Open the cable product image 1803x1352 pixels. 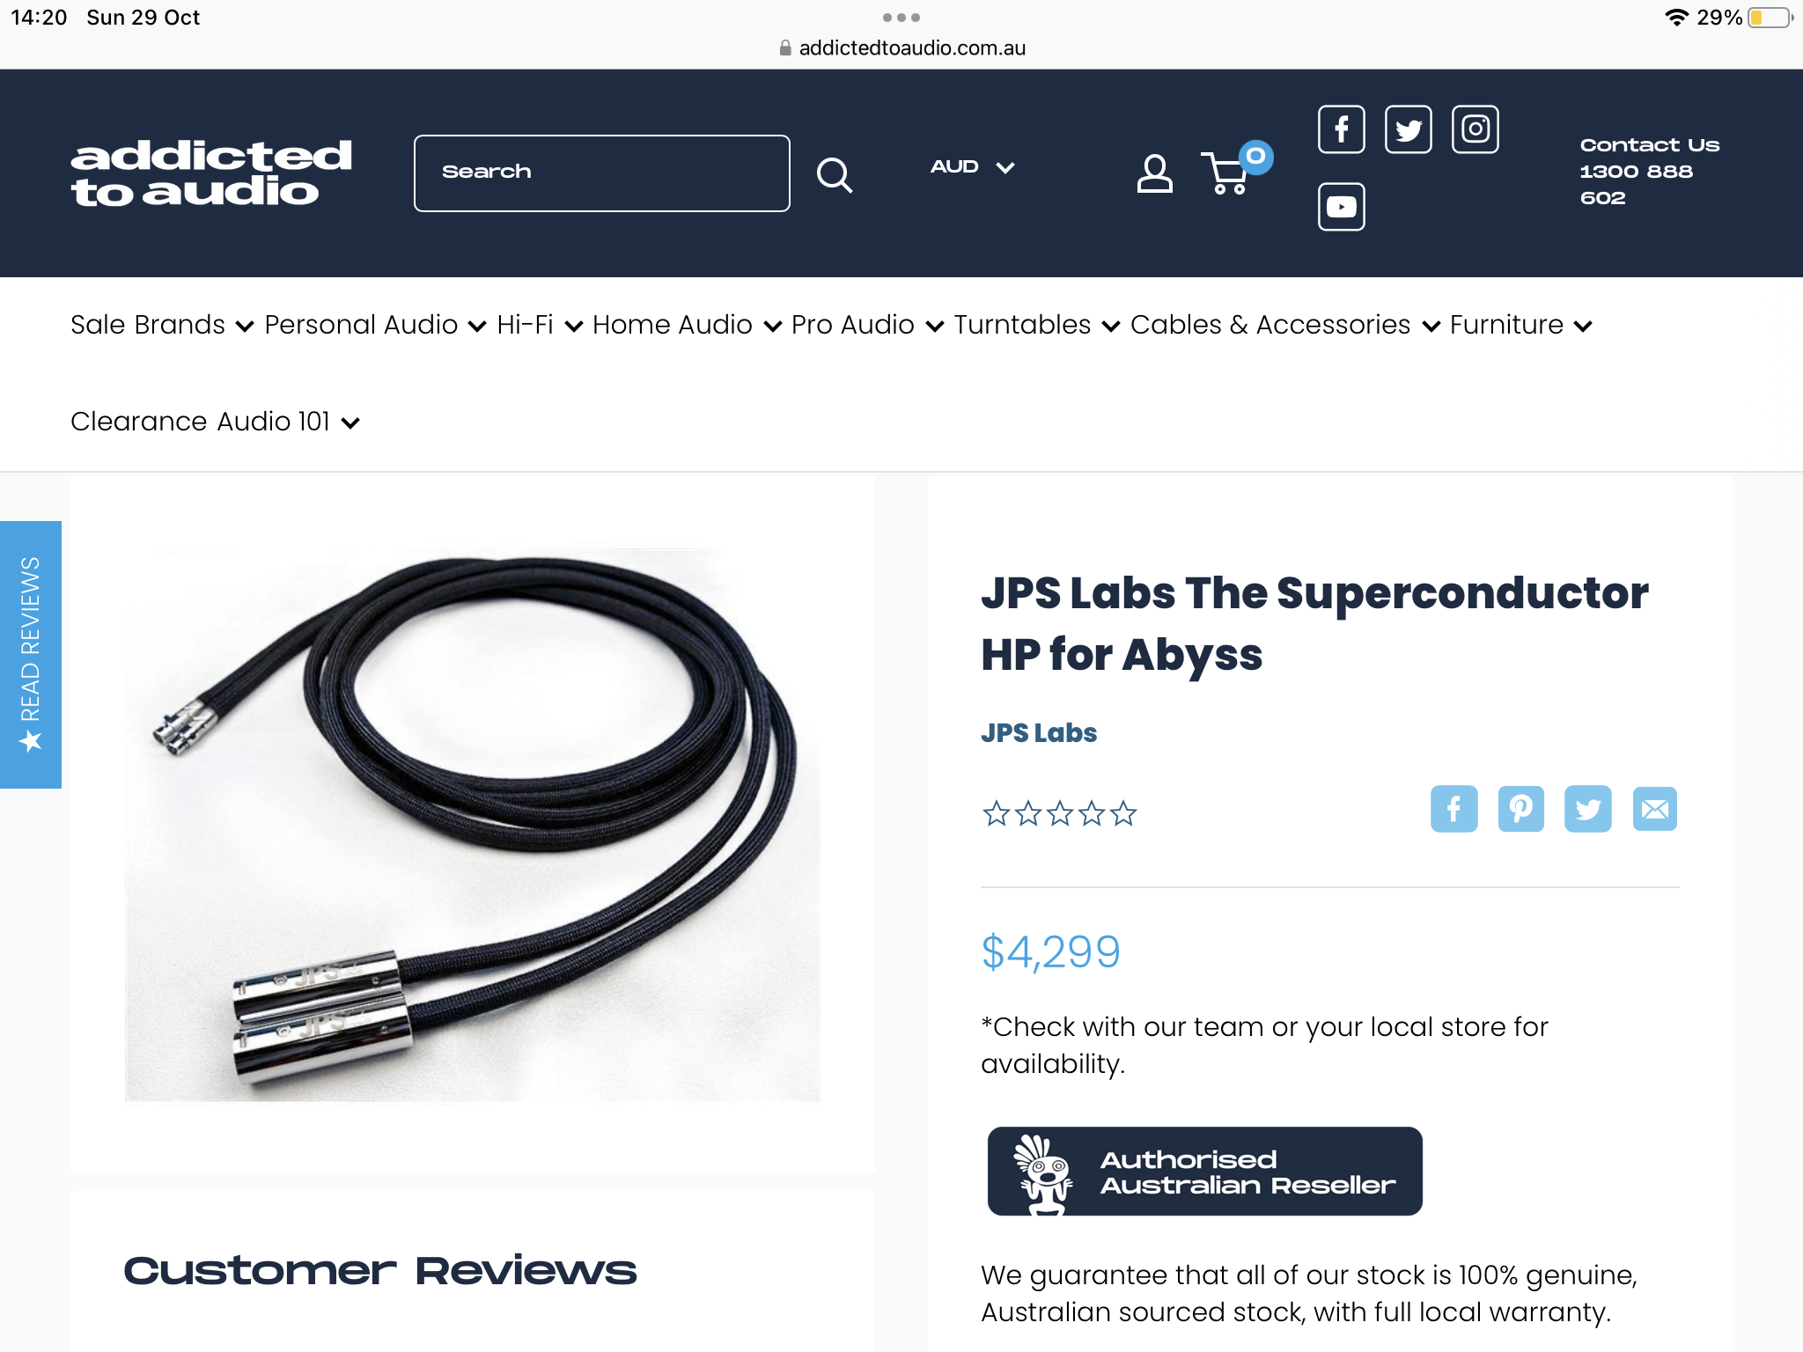[x=473, y=825]
